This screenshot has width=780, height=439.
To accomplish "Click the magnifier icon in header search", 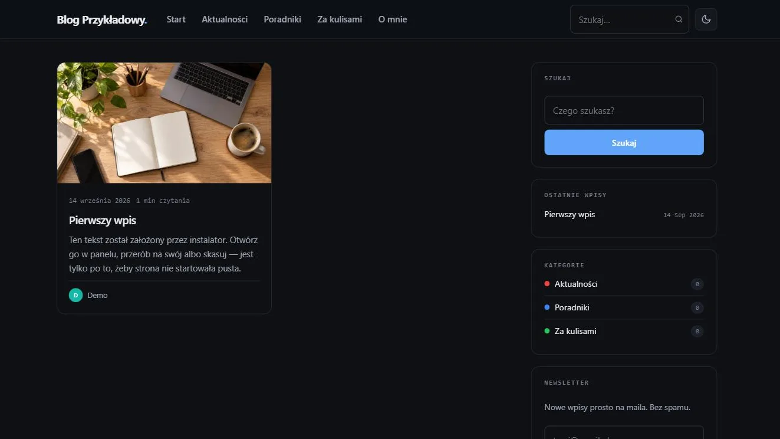I will [x=679, y=19].
